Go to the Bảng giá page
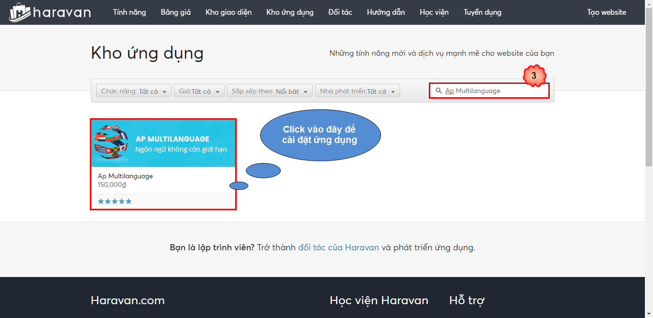 [176, 12]
